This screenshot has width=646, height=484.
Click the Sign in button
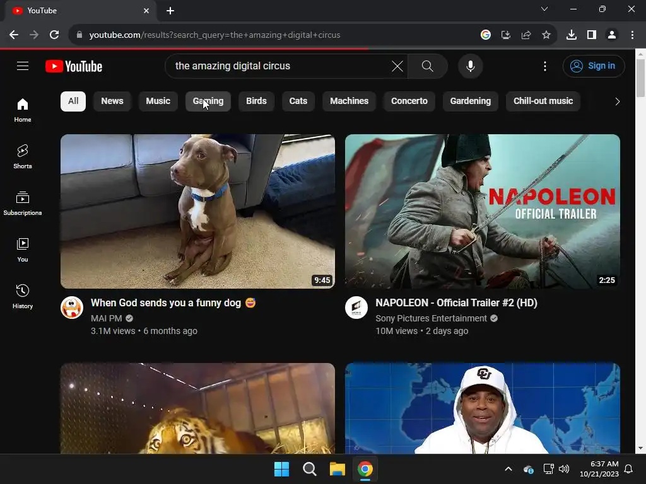tap(594, 66)
